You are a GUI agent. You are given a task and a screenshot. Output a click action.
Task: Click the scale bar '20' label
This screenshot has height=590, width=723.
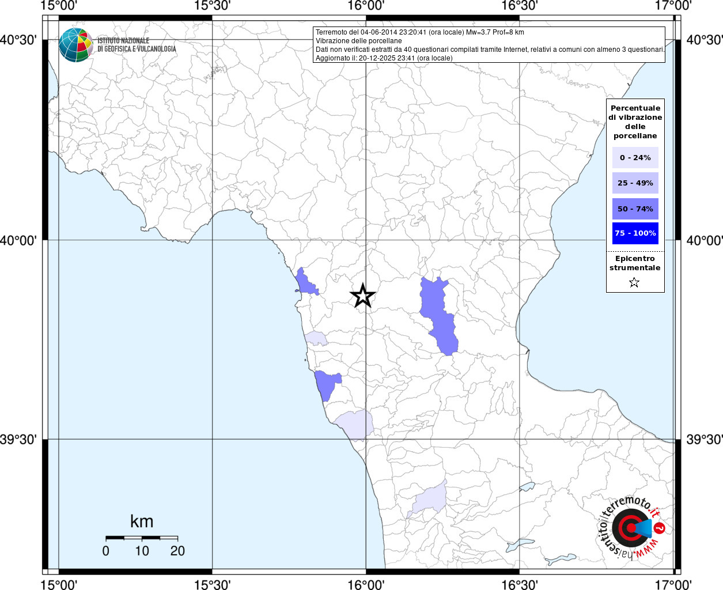[177, 551]
